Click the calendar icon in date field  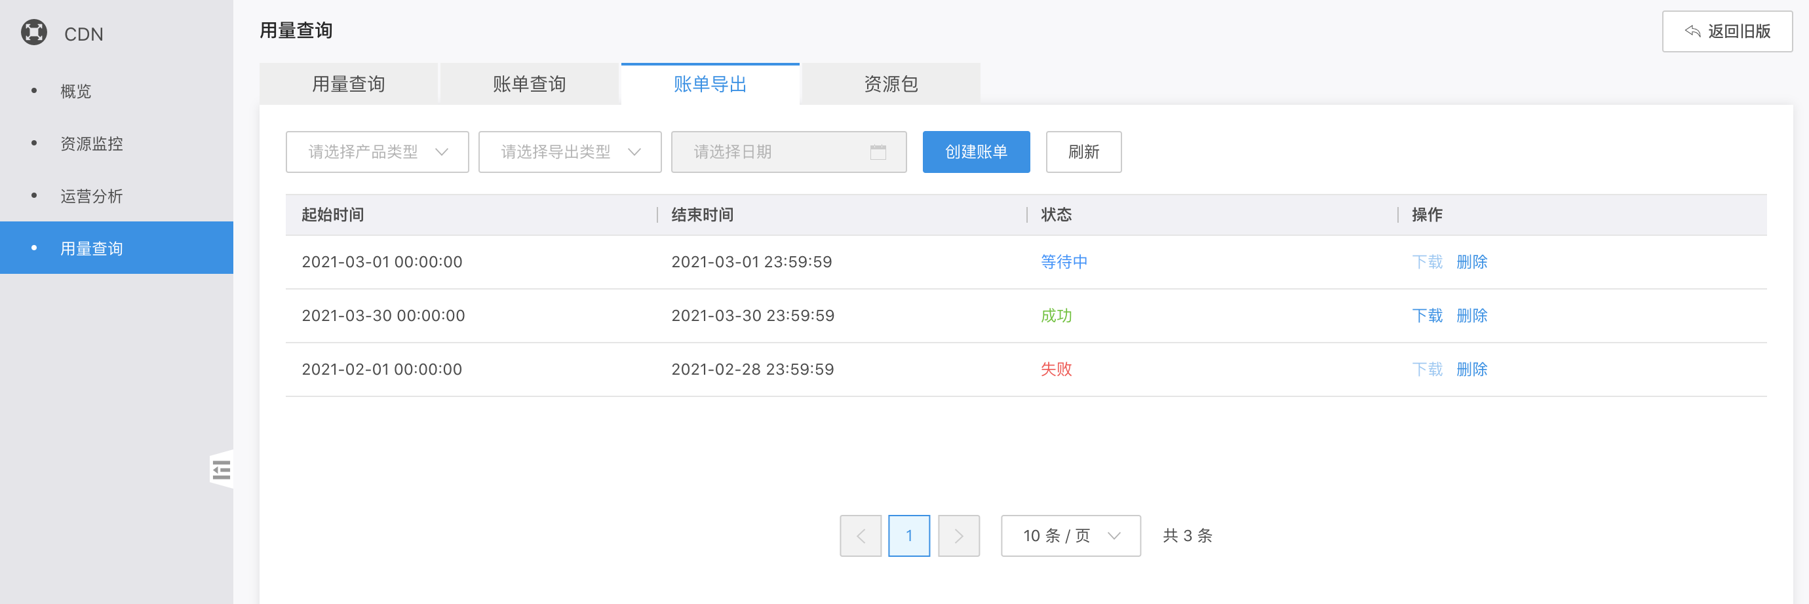point(878,152)
